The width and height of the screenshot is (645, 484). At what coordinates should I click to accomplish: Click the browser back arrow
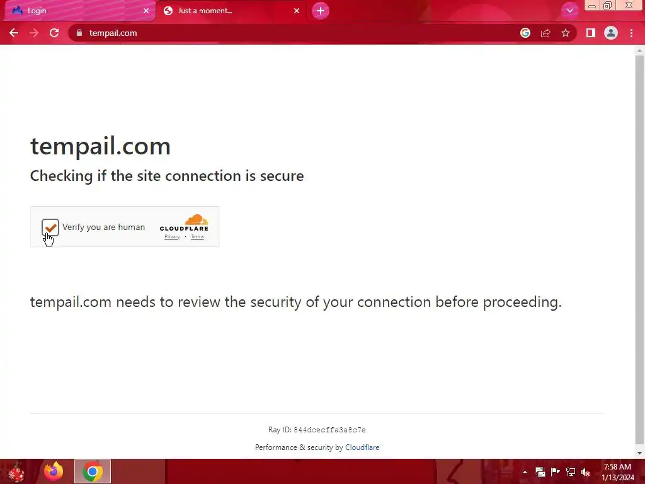tap(14, 33)
